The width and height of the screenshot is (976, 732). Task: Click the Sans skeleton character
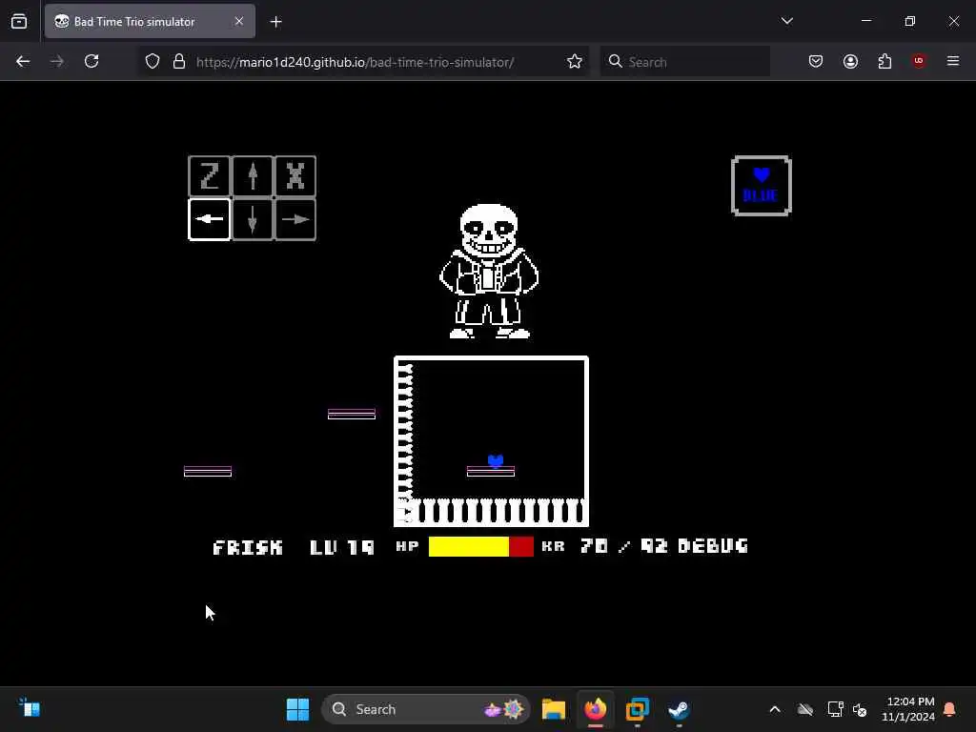(489, 272)
